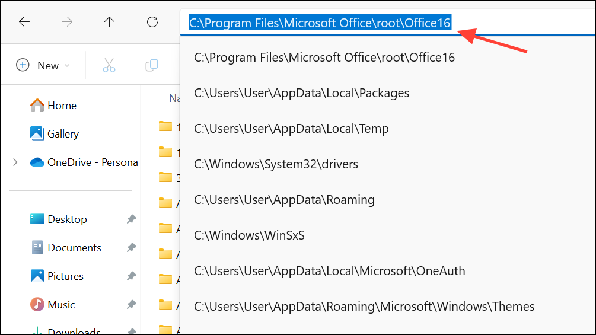Screen dimensions: 596x335
Task: Choose the AppData\Local\Temp suggestion
Action: (x=291, y=129)
